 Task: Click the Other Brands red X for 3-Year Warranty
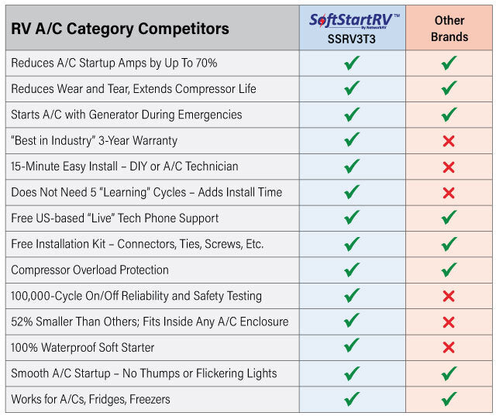448,141
